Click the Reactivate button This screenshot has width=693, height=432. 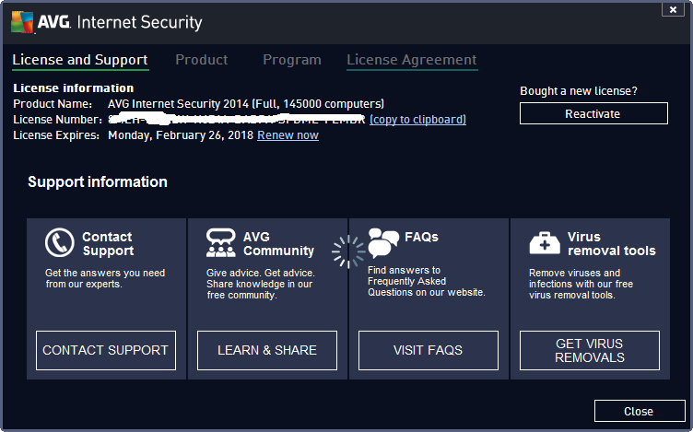[593, 113]
